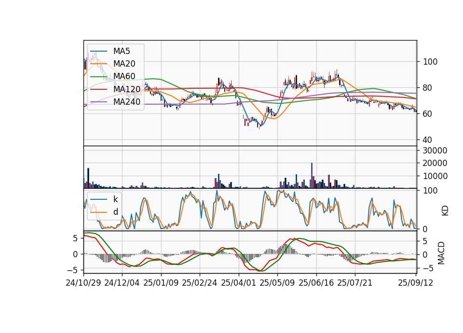463x333 pixels.
Task: Click the 25/01/09 date axis label
Action: click(161, 283)
